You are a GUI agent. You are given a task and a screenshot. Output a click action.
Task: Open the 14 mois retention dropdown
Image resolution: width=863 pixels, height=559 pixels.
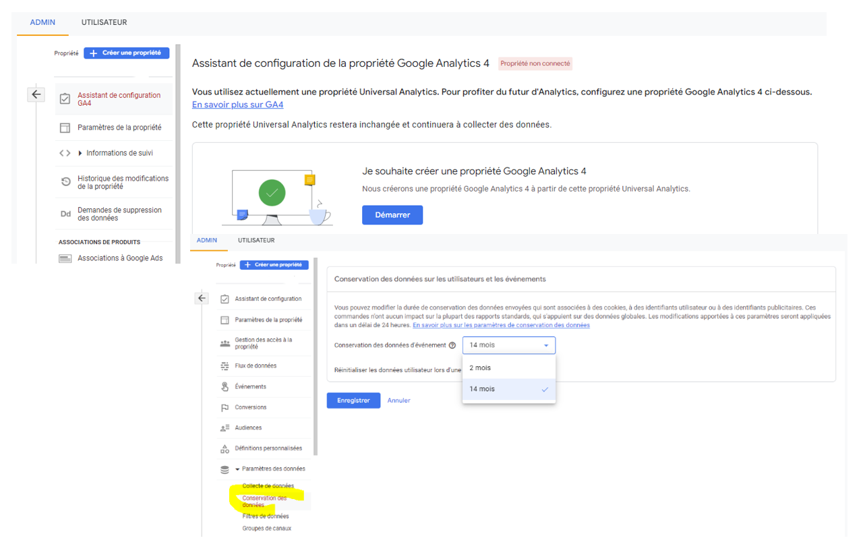(x=509, y=345)
